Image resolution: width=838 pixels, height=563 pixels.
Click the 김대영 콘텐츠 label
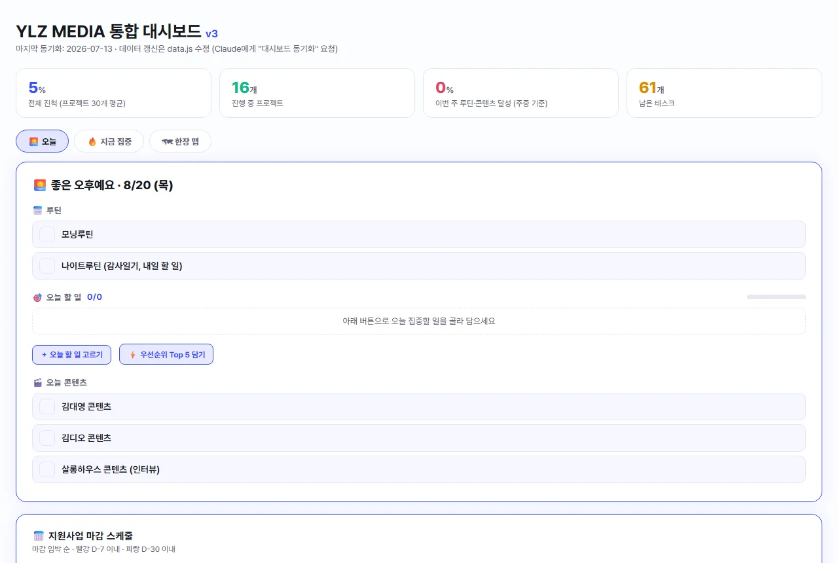(x=86, y=407)
